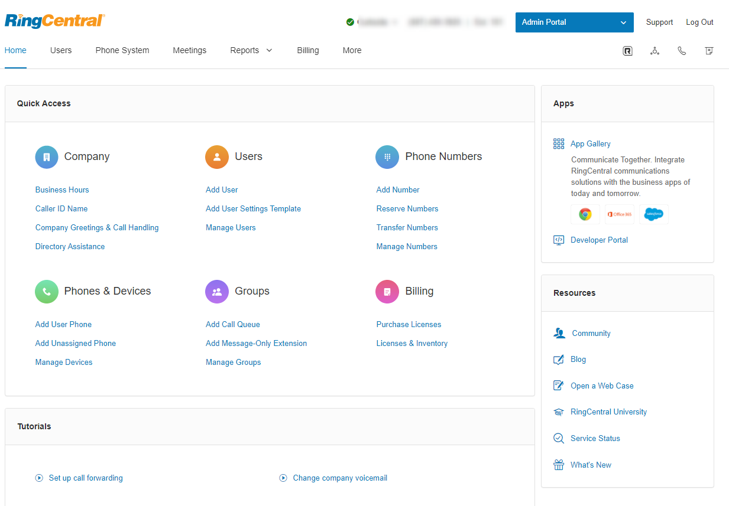The image size is (729, 506).
Task: Open the App Gallery link text
Action: click(x=591, y=144)
